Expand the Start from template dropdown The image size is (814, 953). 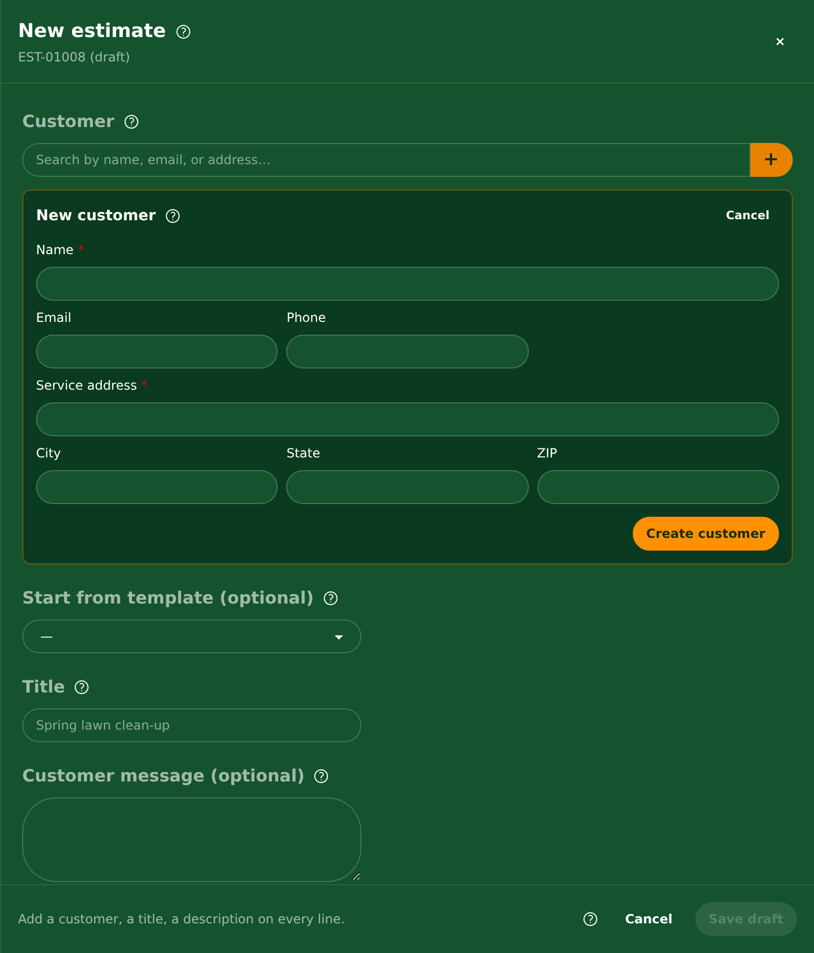192,636
